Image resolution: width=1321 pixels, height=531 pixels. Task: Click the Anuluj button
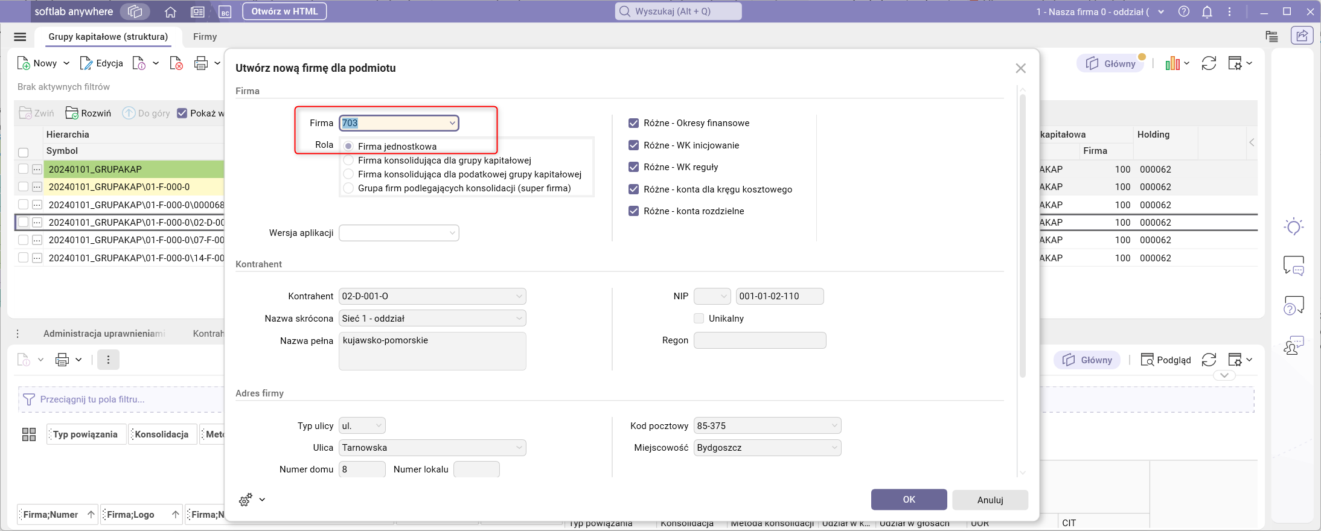coord(990,500)
